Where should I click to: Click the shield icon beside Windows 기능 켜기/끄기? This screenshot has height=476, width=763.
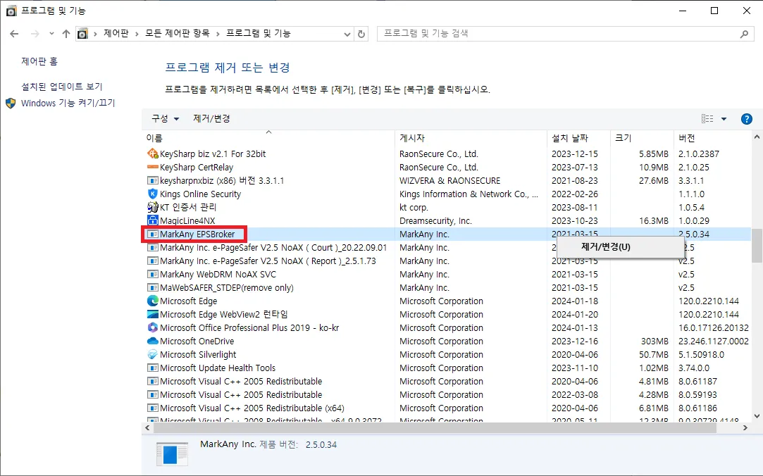[11, 103]
